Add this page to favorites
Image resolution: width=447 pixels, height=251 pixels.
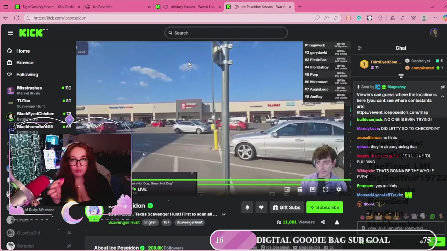[x=336, y=18]
